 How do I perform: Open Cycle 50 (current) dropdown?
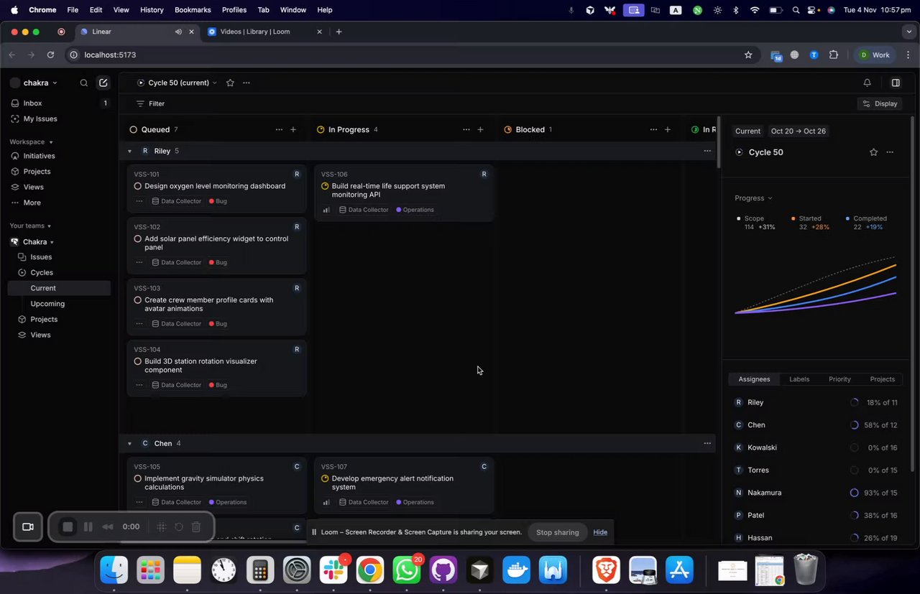point(177,83)
